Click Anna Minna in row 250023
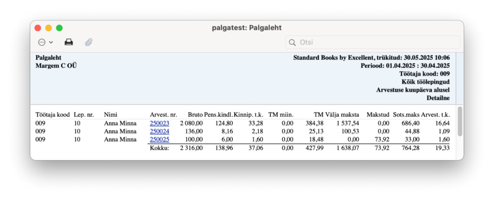The image size is (494, 200). pyautogui.click(x=120, y=123)
